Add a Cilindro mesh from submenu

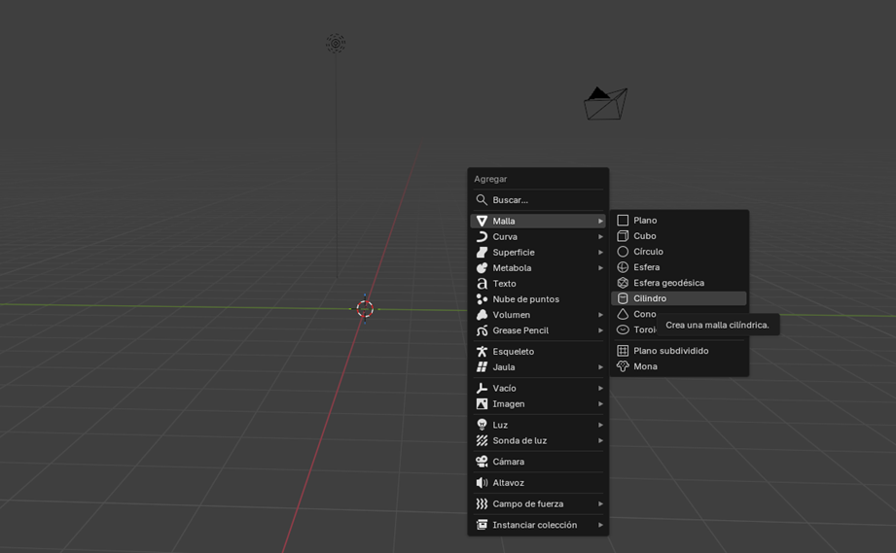pyautogui.click(x=679, y=298)
